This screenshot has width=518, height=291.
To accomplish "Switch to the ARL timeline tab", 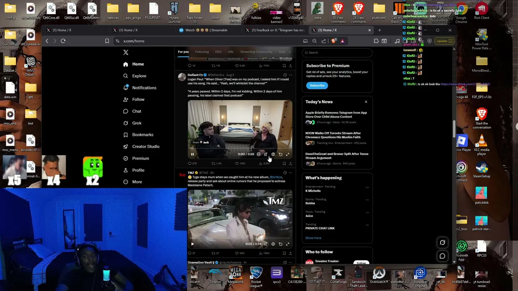I will [231, 52].
